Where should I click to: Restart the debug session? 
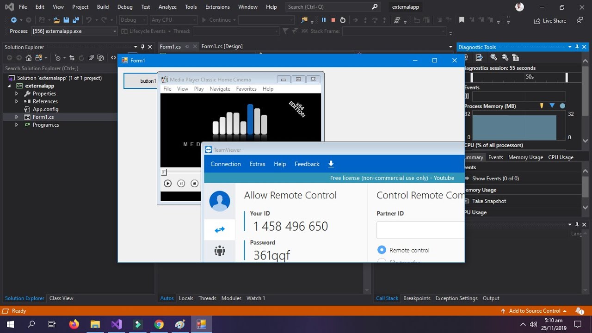(x=343, y=20)
